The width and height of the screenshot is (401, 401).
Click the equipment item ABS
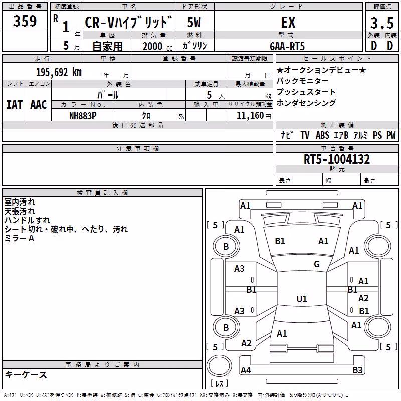322,135
